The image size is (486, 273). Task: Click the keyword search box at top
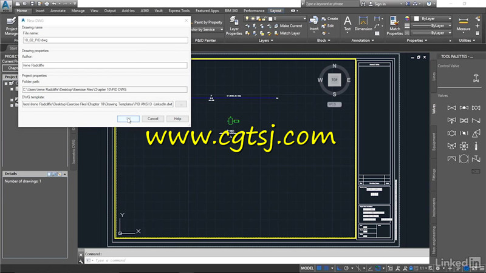[x=332, y=4]
